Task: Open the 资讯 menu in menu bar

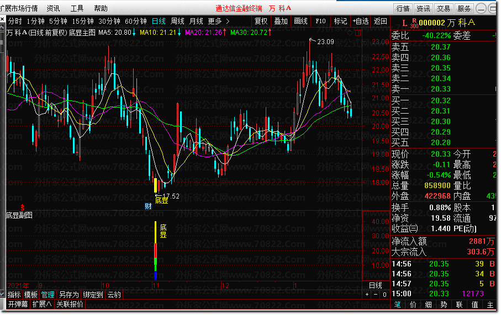Action: point(53,8)
